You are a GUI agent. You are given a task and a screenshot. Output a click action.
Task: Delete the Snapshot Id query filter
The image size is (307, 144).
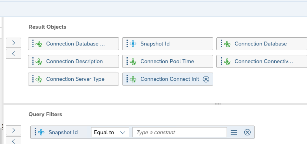tap(247, 132)
